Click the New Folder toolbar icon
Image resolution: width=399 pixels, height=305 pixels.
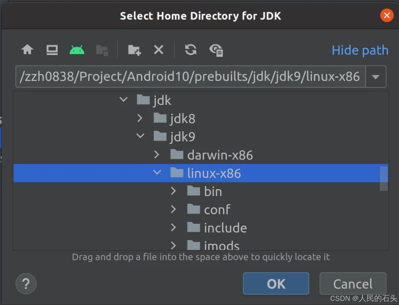pyautogui.click(x=134, y=49)
